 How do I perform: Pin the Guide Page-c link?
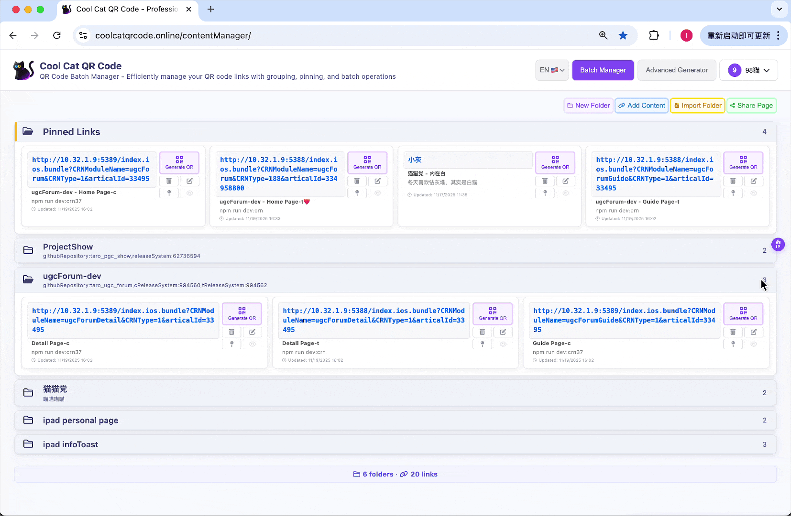pos(733,344)
